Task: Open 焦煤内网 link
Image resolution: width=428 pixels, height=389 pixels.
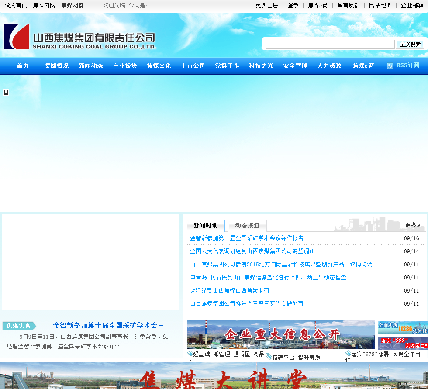Action: [44, 5]
